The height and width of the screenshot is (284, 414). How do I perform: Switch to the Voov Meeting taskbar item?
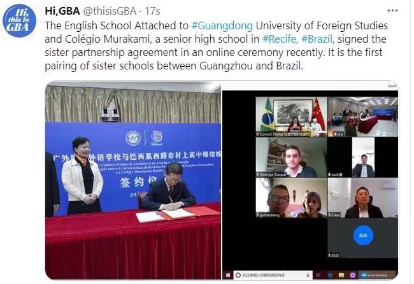click(x=378, y=275)
